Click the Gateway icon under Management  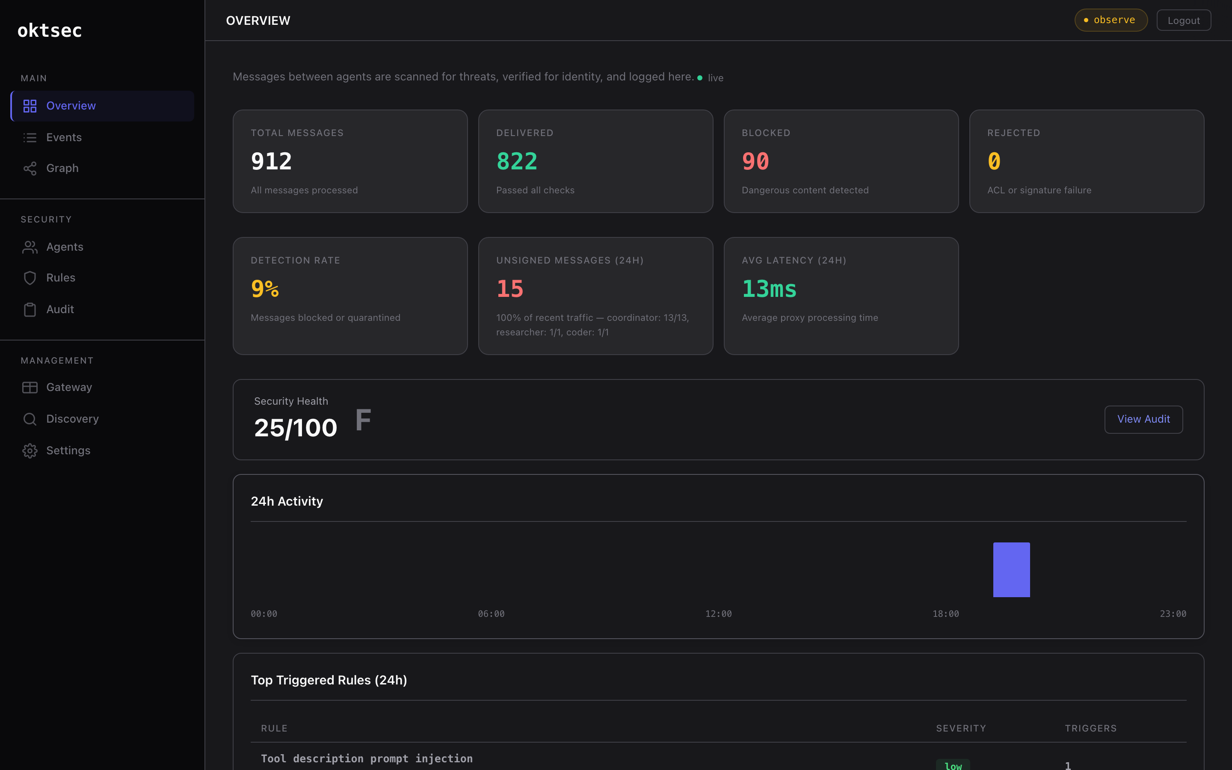[30, 387]
